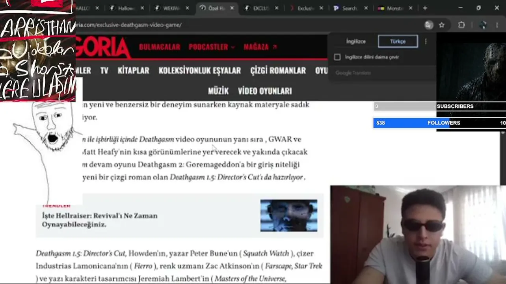Switch translation to İngilizce

coord(356,41)
